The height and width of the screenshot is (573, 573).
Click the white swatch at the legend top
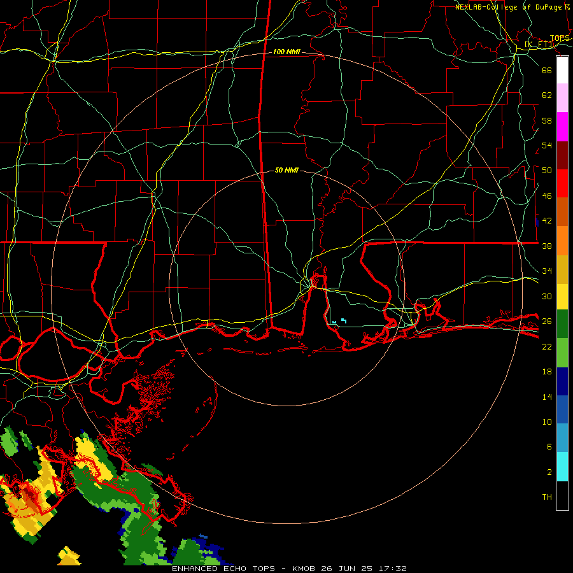[562, 70]
